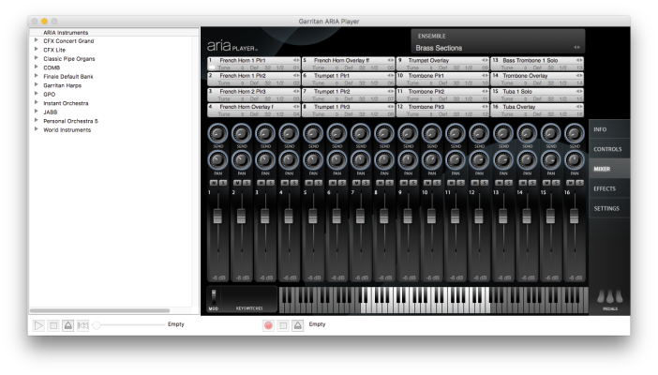Click the channel 7 PAN knob
The height and width of the screenshot is (375, 658).
[360, 160]
